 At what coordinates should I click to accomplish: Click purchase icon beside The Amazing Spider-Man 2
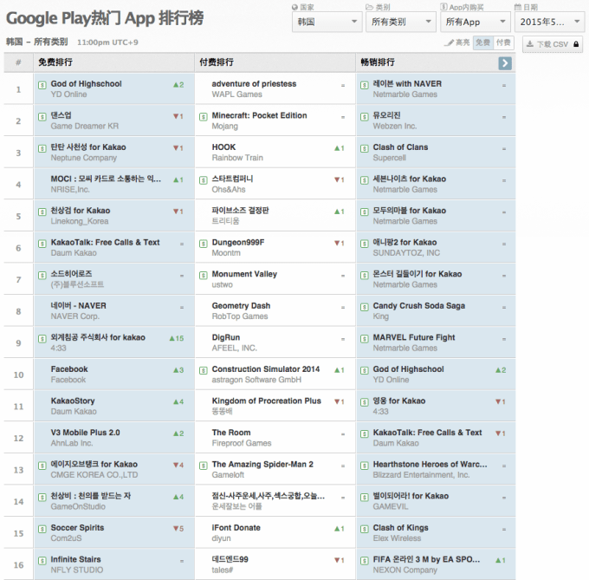[x=204, y=466]
